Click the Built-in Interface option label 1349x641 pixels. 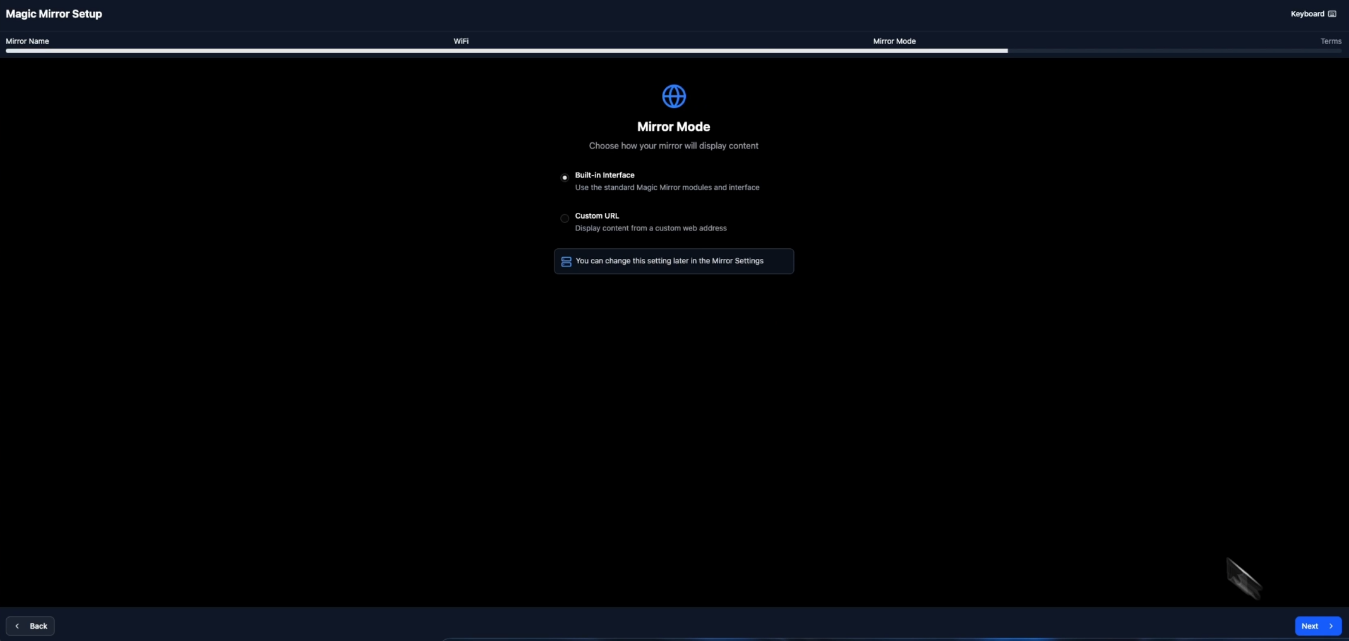(604, 175)
